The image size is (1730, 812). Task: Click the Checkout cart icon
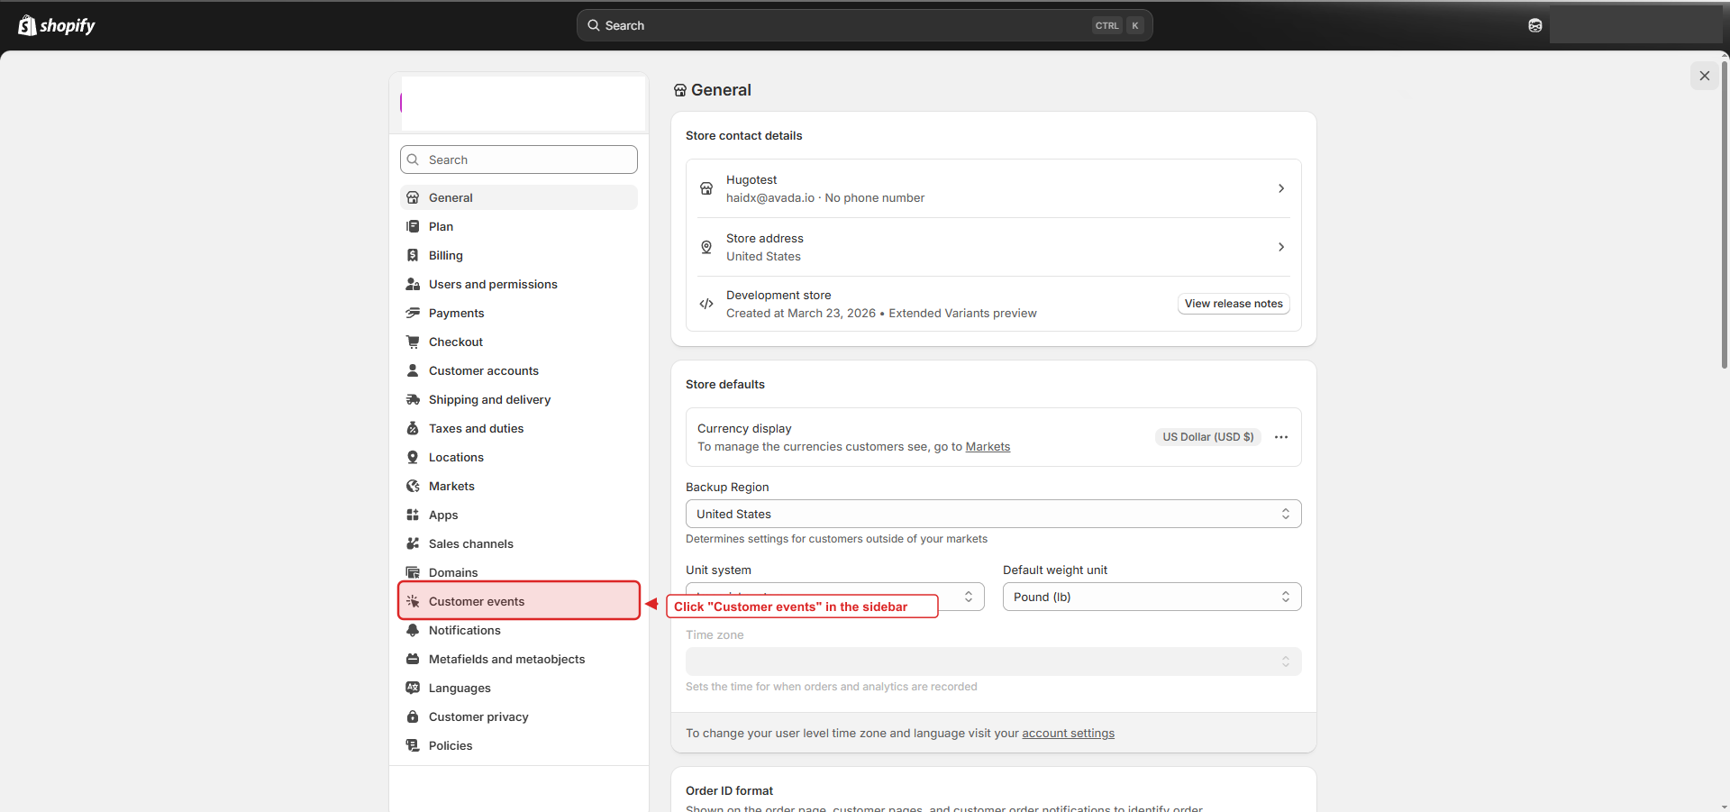(413, 342)
